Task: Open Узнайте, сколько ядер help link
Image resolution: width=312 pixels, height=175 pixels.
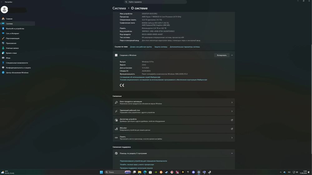Action: [x=137, y=165]
